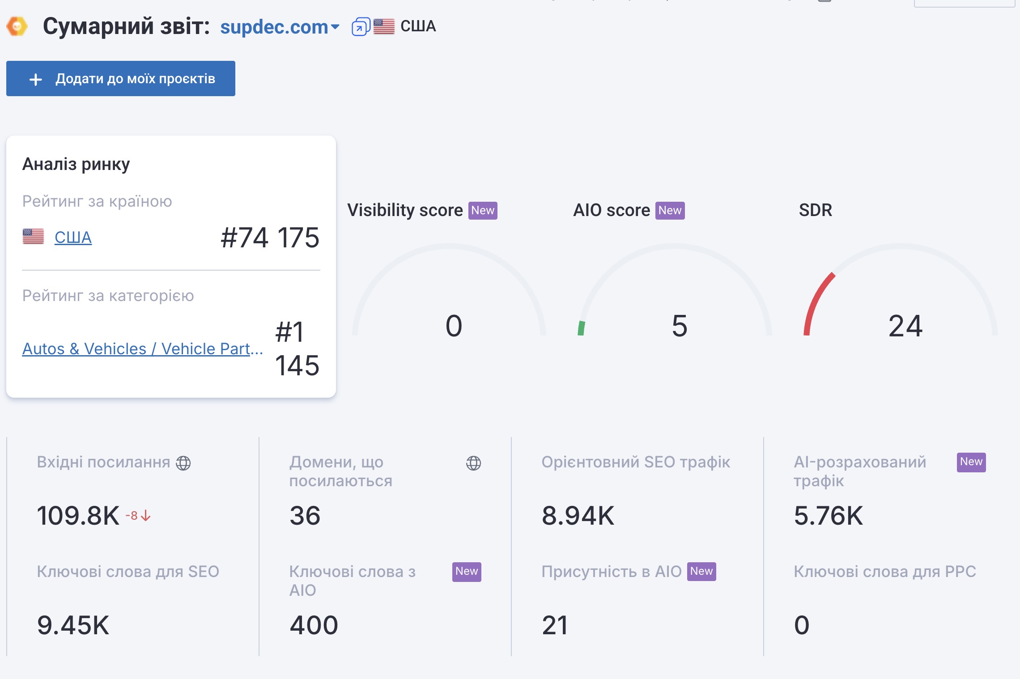Click New badge beside Visibility score
The image size is (1020, 679).
(483, 210)
